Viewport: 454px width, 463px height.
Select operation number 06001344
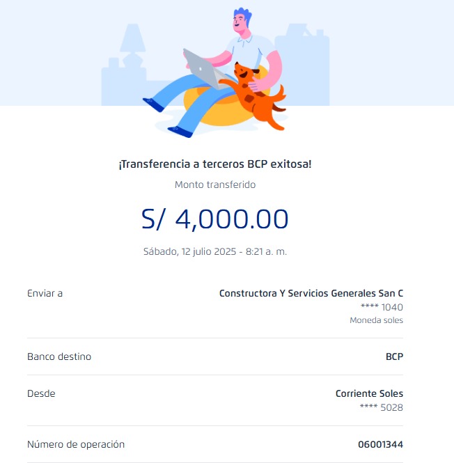[x=380, y=444]
